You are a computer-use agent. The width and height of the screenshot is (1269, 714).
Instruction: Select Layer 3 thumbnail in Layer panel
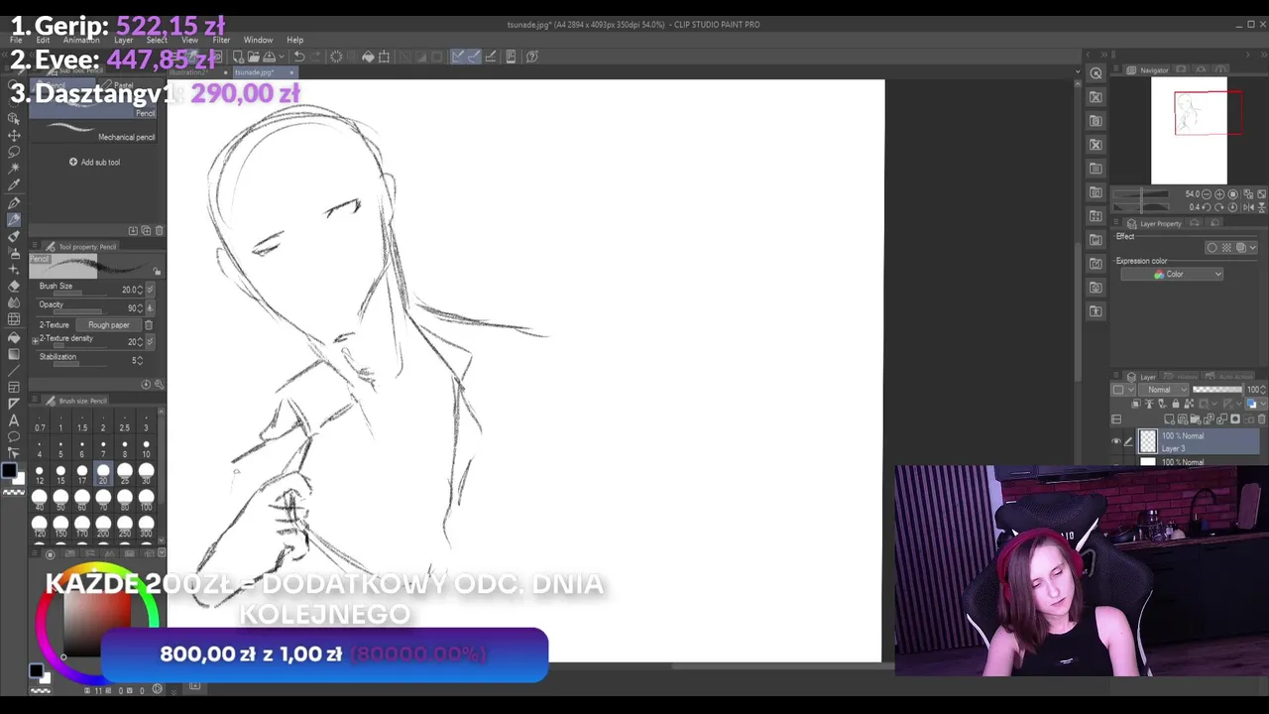pos(1147,441)
